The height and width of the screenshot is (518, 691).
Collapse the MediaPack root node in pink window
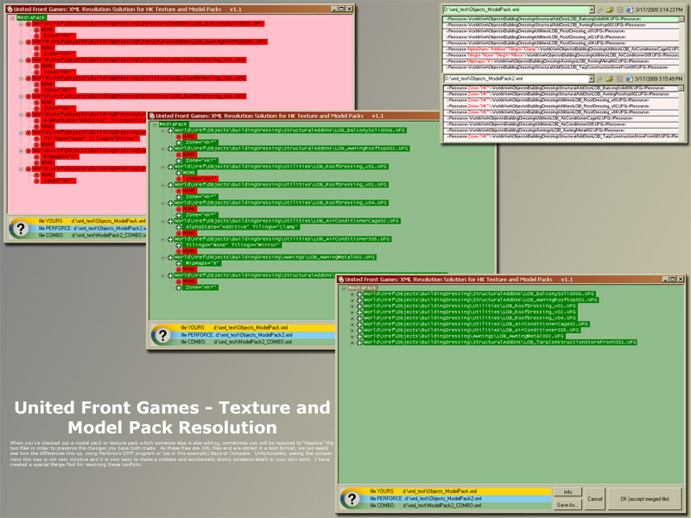12,18
